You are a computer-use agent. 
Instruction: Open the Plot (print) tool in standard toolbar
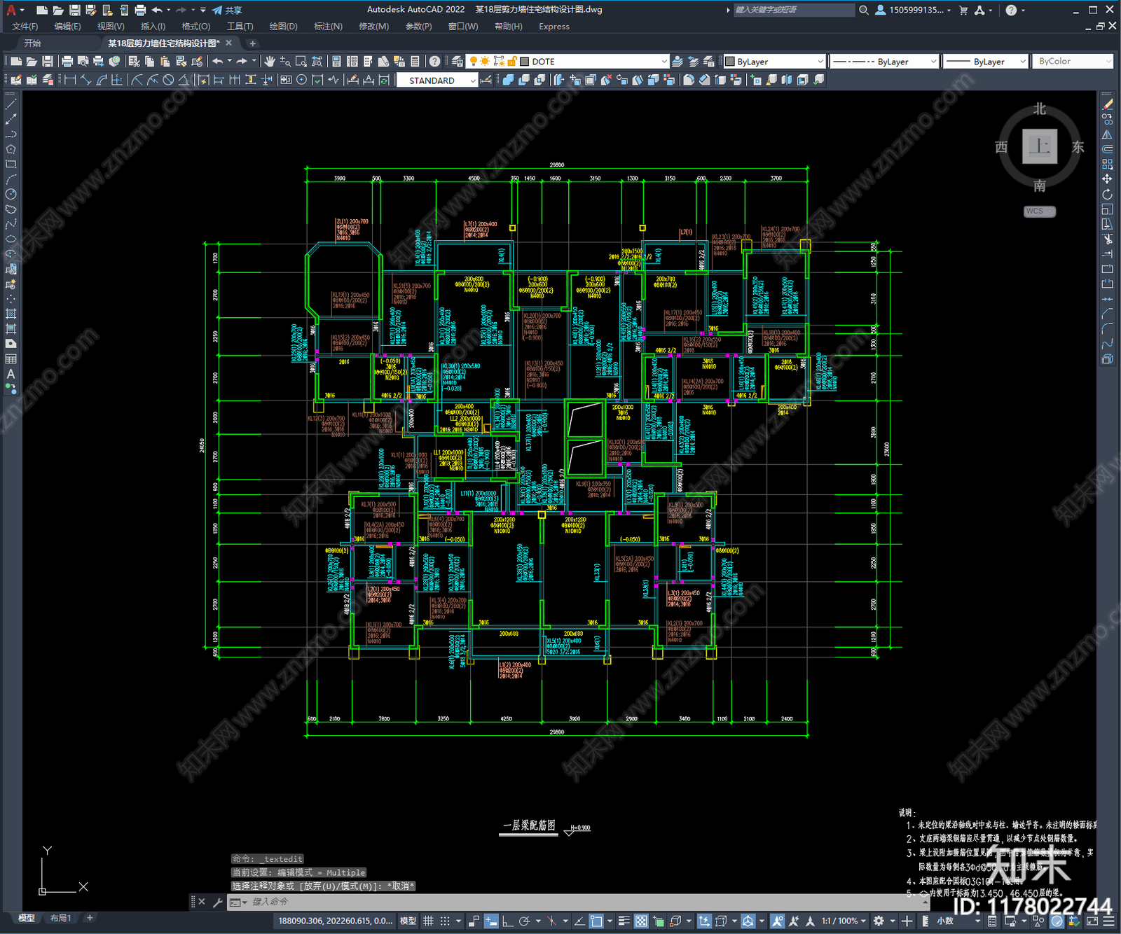[x=67, y=62]
